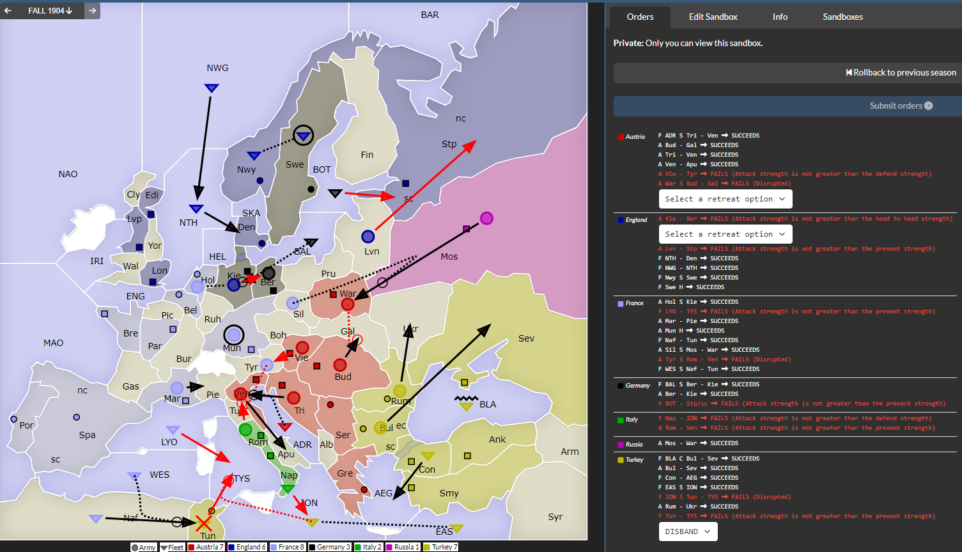Select the Italian army in Rom
Viewport: 962px width, 552px height.
[x=245, y=430]
